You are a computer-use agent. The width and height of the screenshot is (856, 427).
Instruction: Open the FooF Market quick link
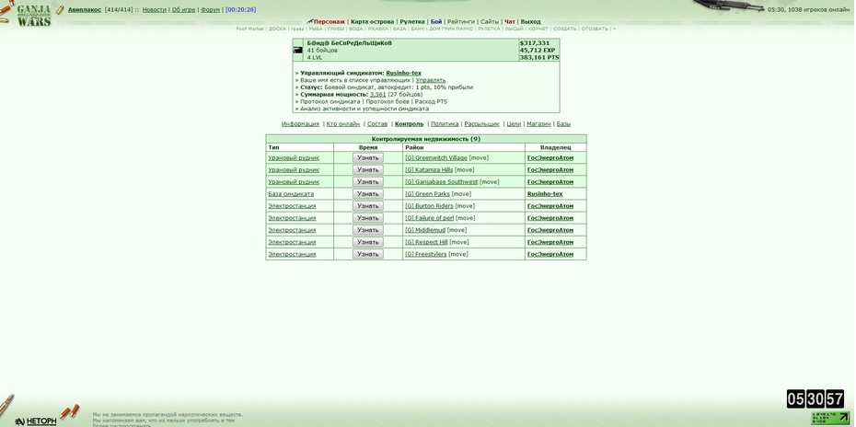pos(250,29)
